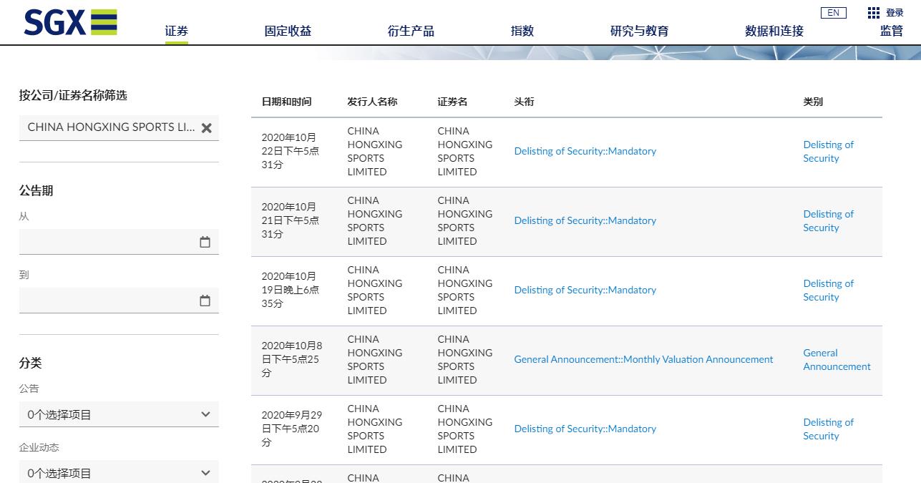Screen dimensions: 921x483
Task: Open the 研究与教育 menu tab
Action: [x=639, y=31]
